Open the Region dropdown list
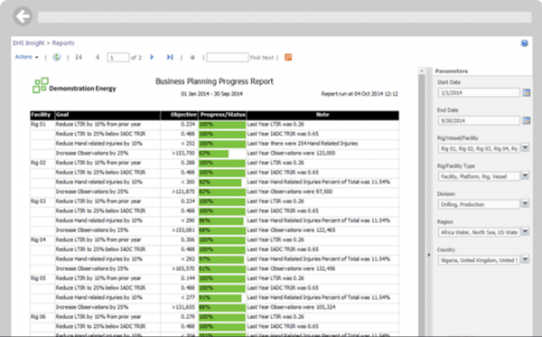The height and width of the screenshot is (337, 542). (525, 231)
